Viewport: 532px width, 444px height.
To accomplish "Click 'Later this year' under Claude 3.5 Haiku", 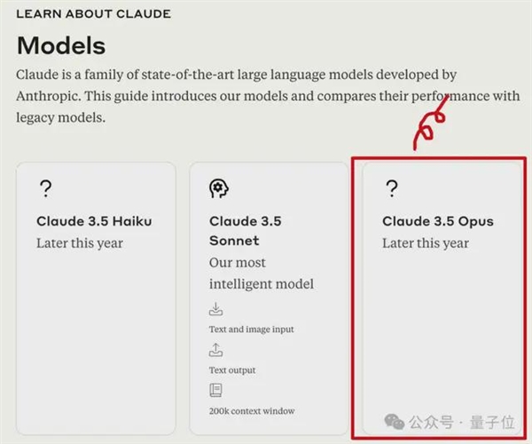I will click(x=80, y=243).
